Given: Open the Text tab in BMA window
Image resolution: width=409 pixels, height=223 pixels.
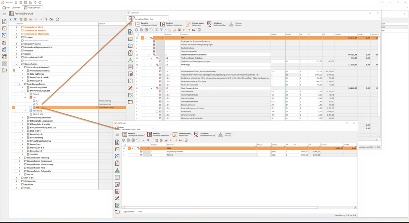Looking at the screenshot, I should (x=140, y=212).
